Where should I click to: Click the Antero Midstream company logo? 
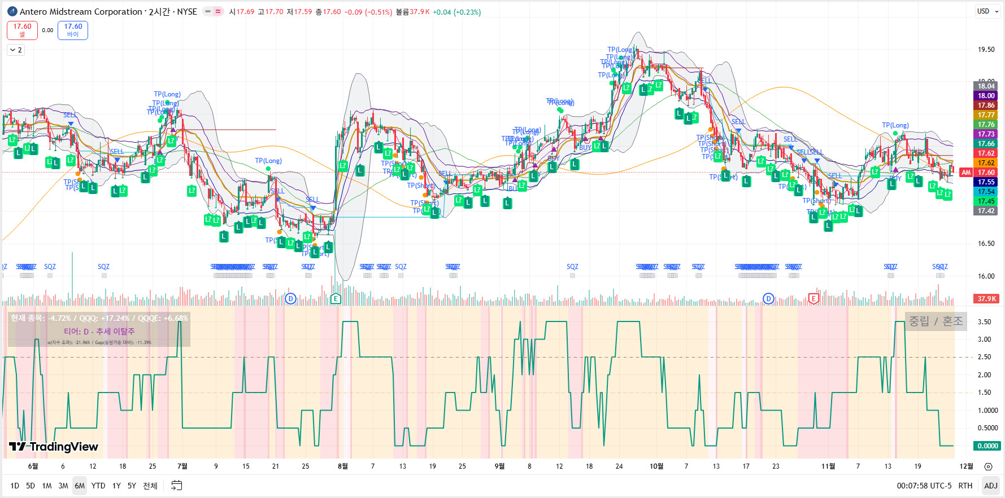point(12,11)
